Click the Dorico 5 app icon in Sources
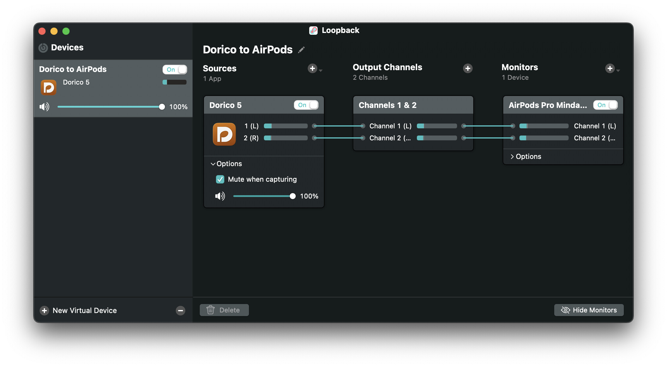 tap(224, 134)
